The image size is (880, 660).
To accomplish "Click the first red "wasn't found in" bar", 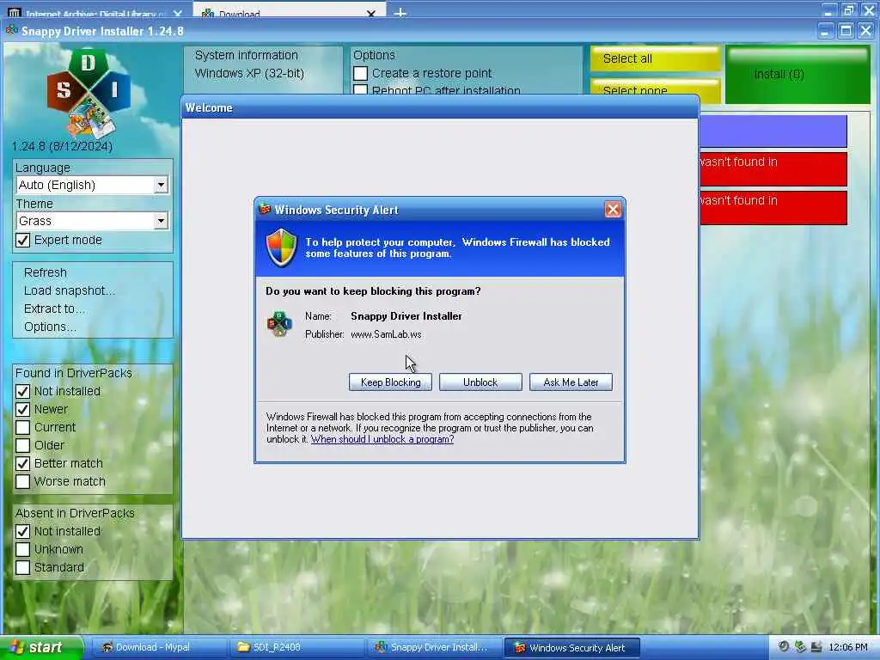I will click(773, 169).
